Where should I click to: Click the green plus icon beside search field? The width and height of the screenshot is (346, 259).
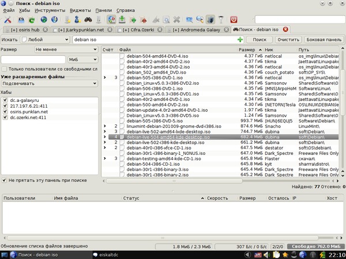[x=240, y=40]
